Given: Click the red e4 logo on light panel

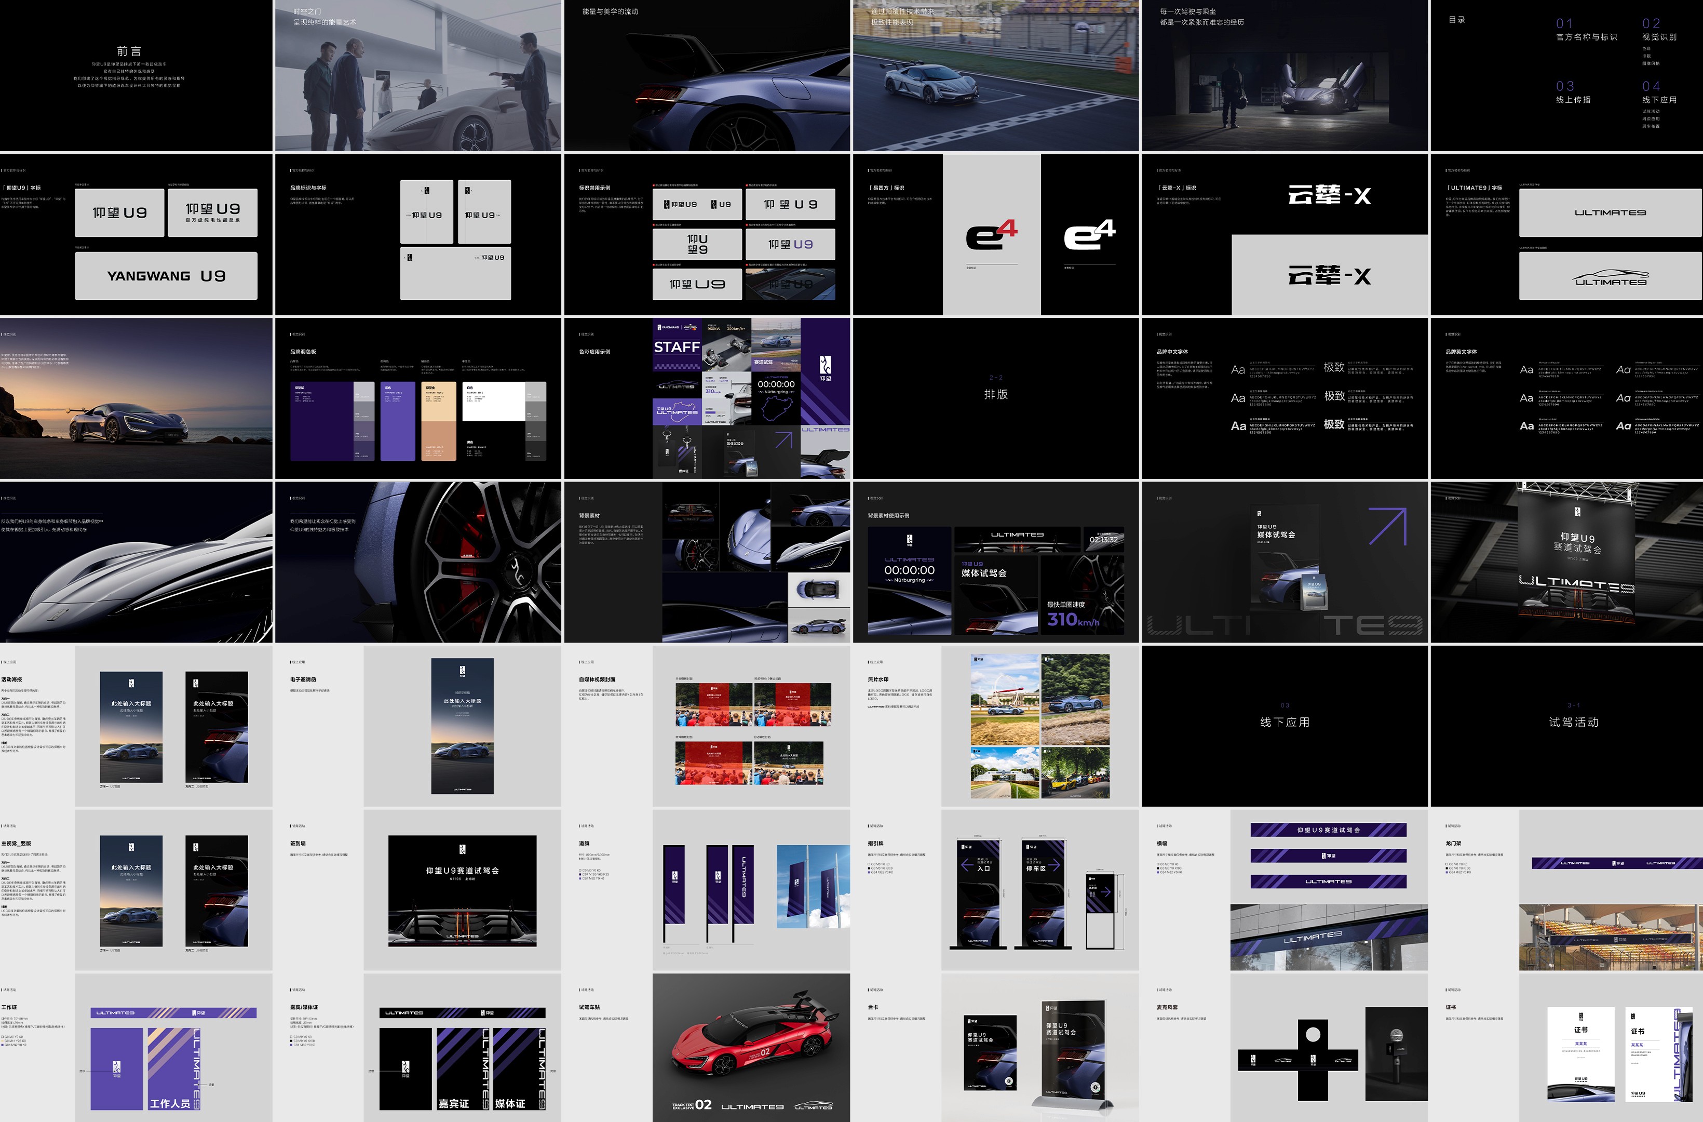Looking at the screenshot, I should 991,235.
